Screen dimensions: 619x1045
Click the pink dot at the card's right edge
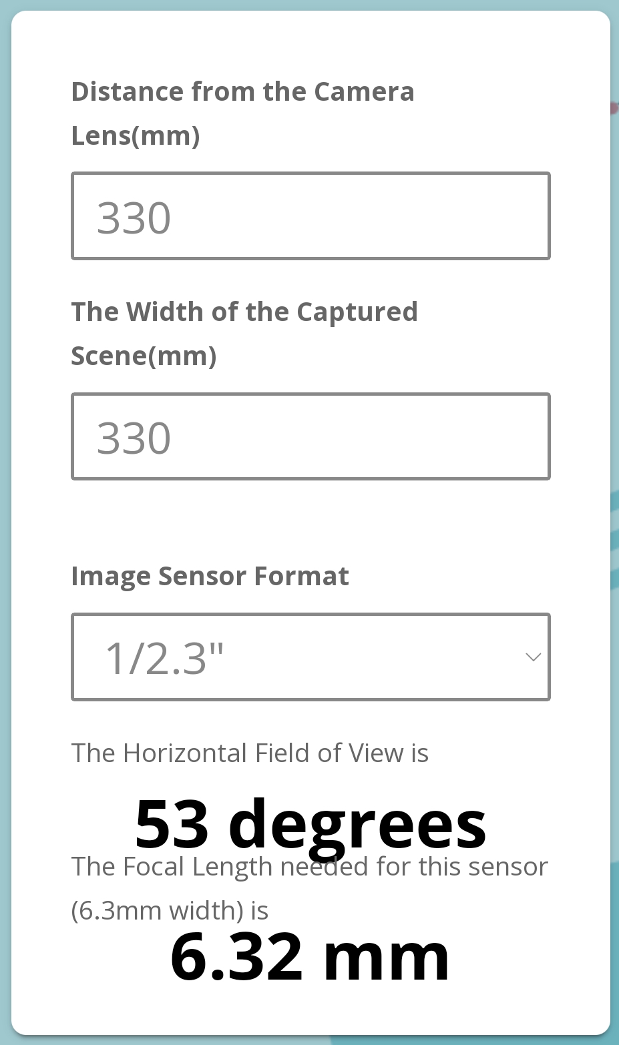tap(614, 108)
